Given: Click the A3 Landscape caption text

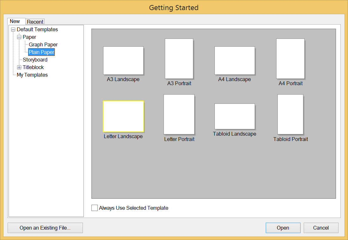Looking at the screenshot, I should [x=123, y=79].
